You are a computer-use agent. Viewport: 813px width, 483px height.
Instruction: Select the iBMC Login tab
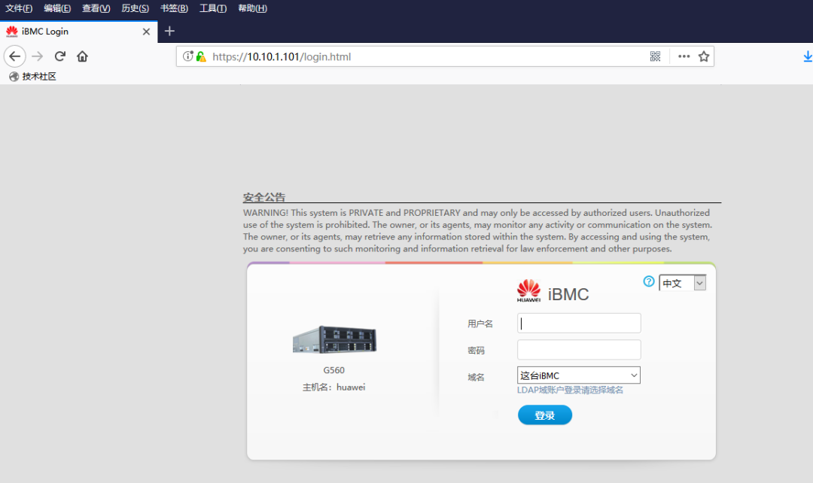(x=78, y=32)
